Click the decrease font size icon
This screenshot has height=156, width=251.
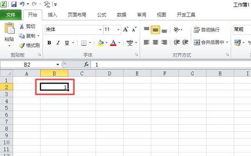(x=134, y=30)
